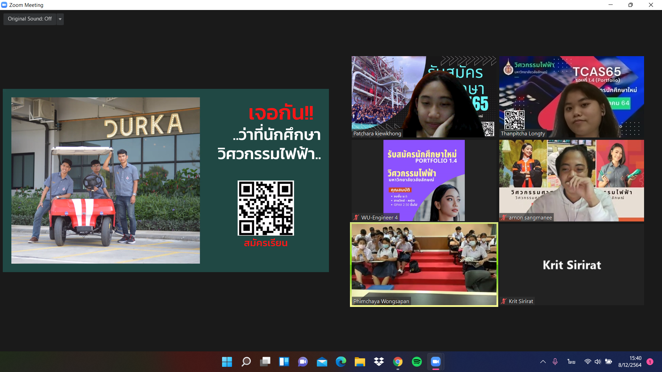This screenshot has height=372, width=662.
Task: Open taskbar Search
Action: tap(246, 362)
